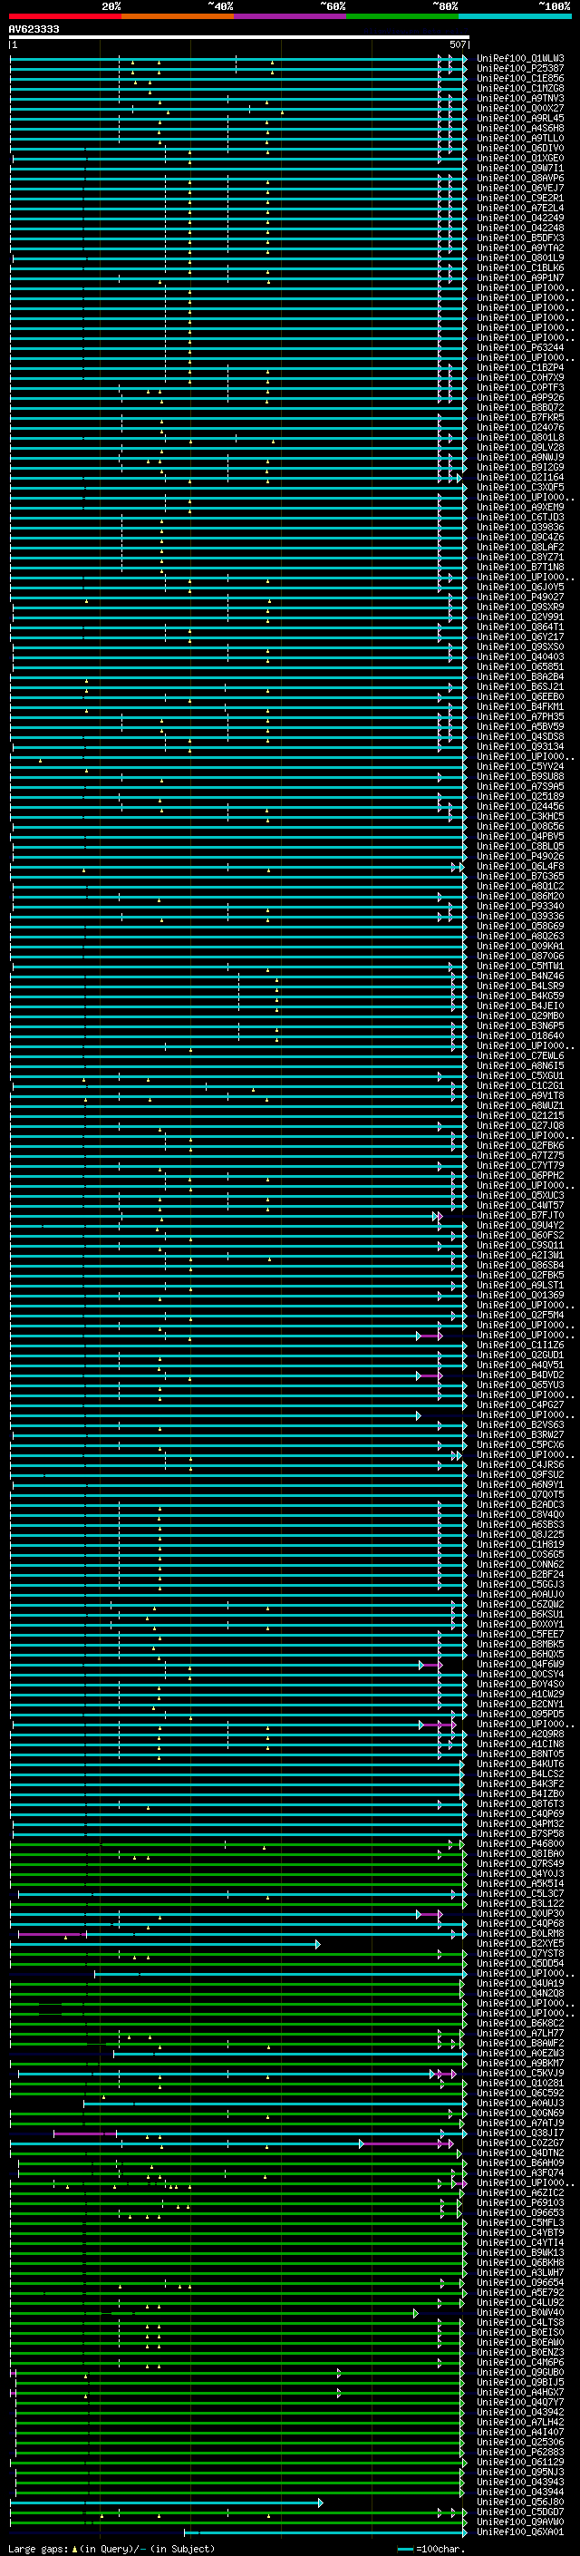Select hit label UniRef100_O61129
Viewport: 580px width, 2556px height.
[x=520, y=2462]
